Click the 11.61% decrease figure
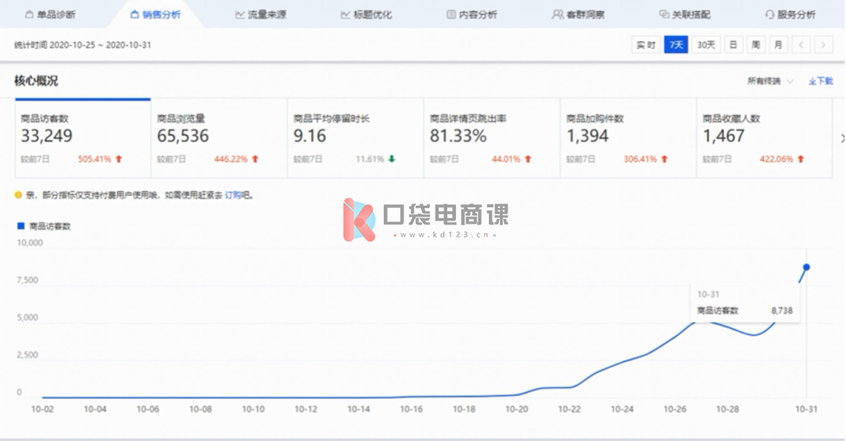Image resolution: width=846 pixels, height=441 pixels. click(x=370, y=159)
